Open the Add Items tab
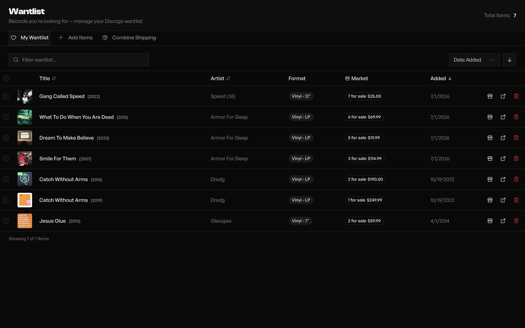Screen dimensions: 525x328 tap(75, 38)
